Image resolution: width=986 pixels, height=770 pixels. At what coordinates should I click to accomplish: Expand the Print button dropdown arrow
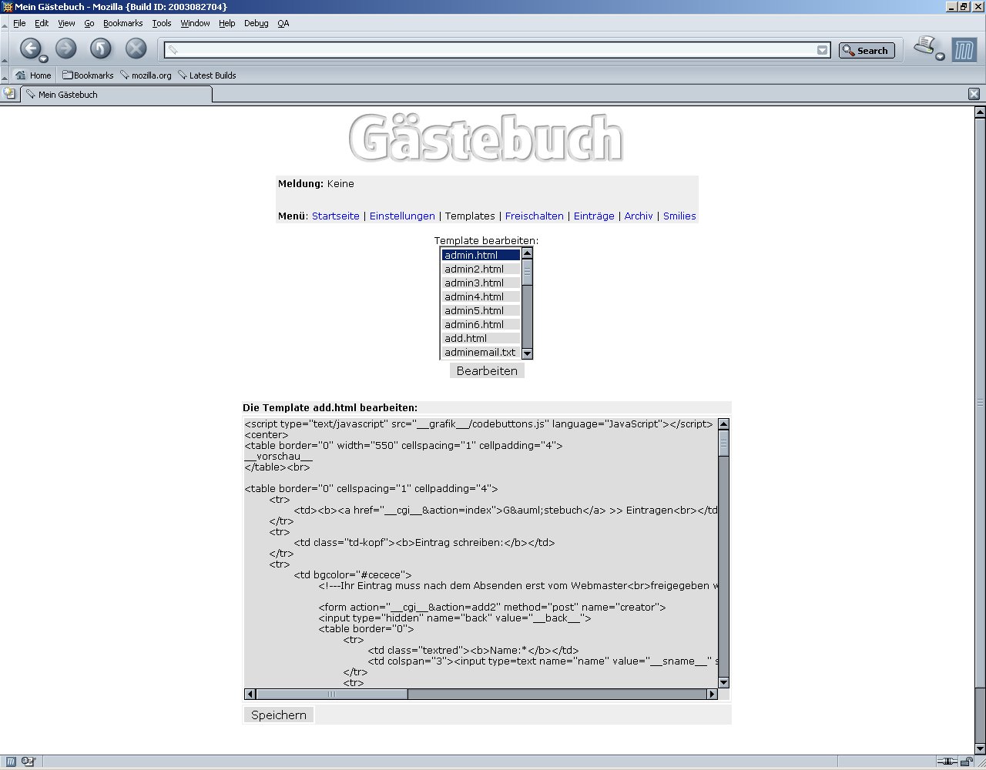940,57
